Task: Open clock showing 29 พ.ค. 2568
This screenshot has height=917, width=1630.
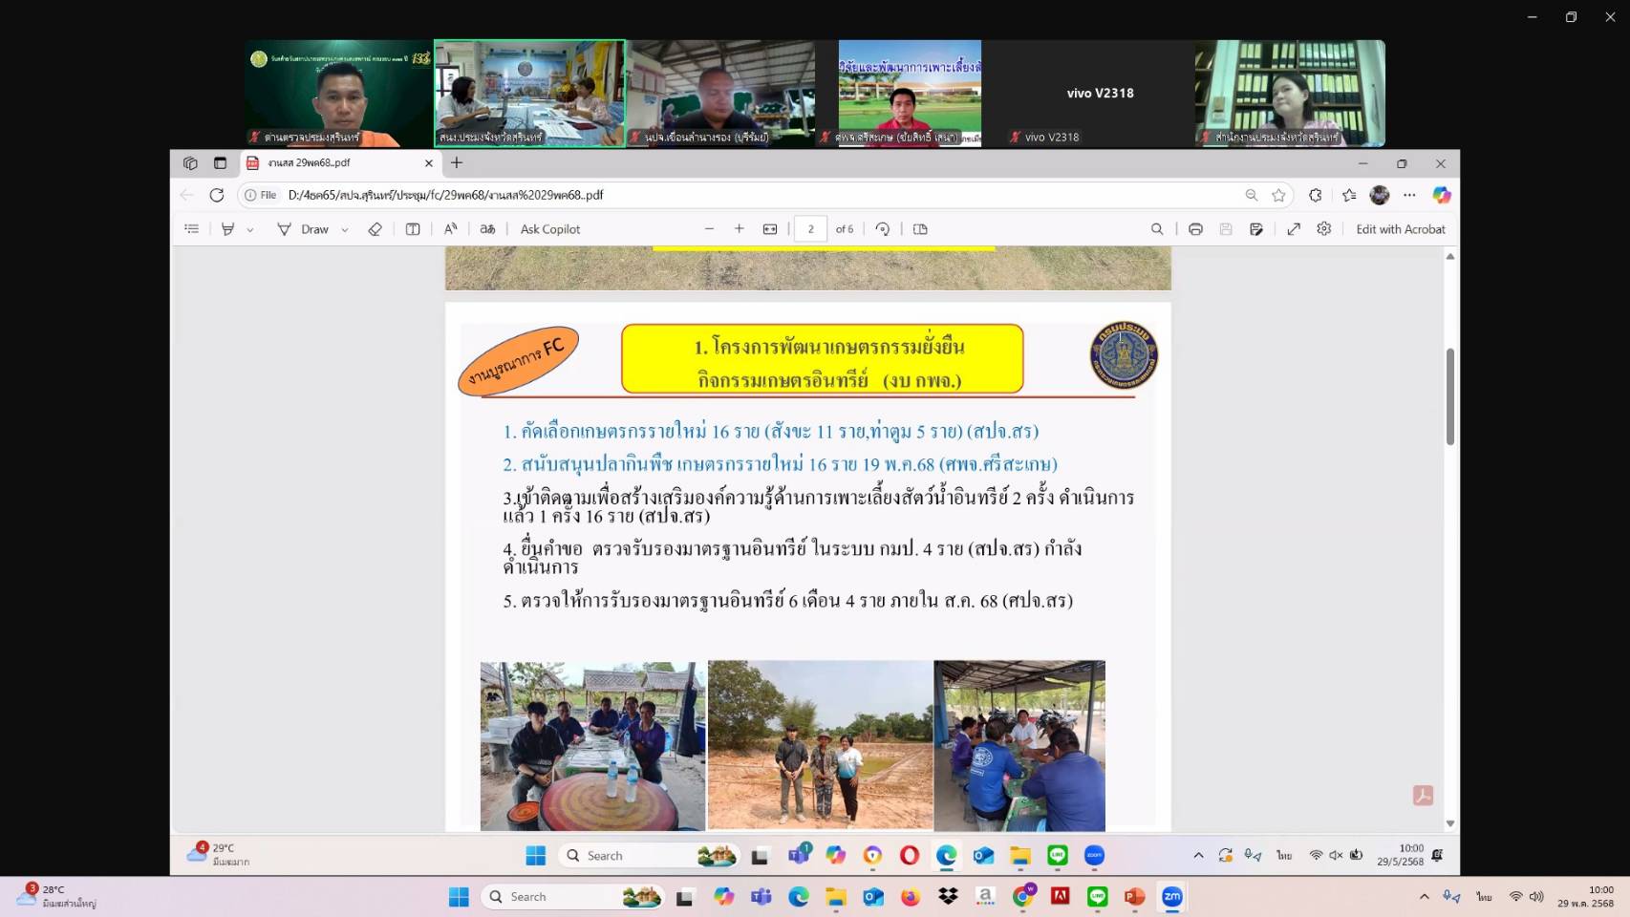Action: click(x=1586, y=897)
